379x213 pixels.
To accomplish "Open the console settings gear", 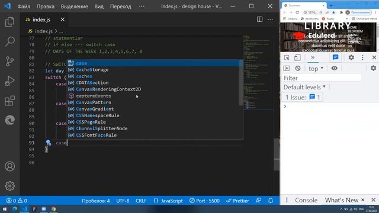I will click(374, 68).
